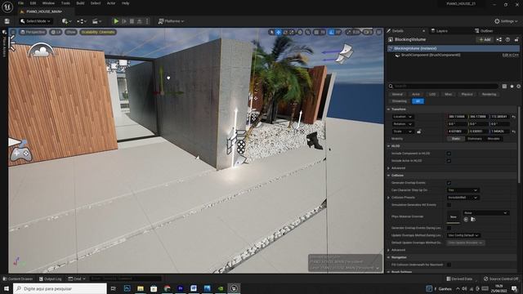Save the current level with the disk icon
This screenshot has width=523, height=294.
(7, 21)
